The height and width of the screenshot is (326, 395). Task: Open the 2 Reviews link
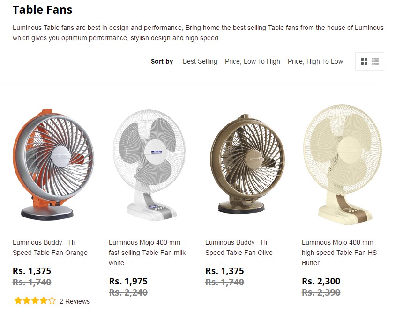click(74, 301)
